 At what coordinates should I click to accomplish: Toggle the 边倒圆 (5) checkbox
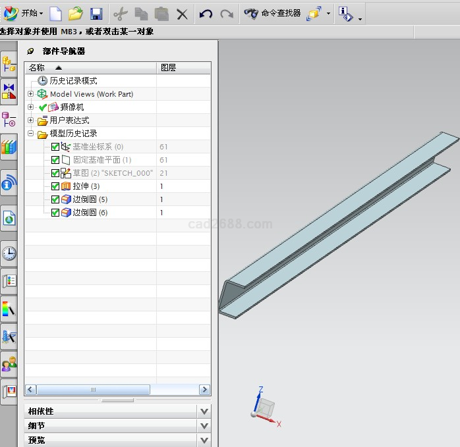55,199
